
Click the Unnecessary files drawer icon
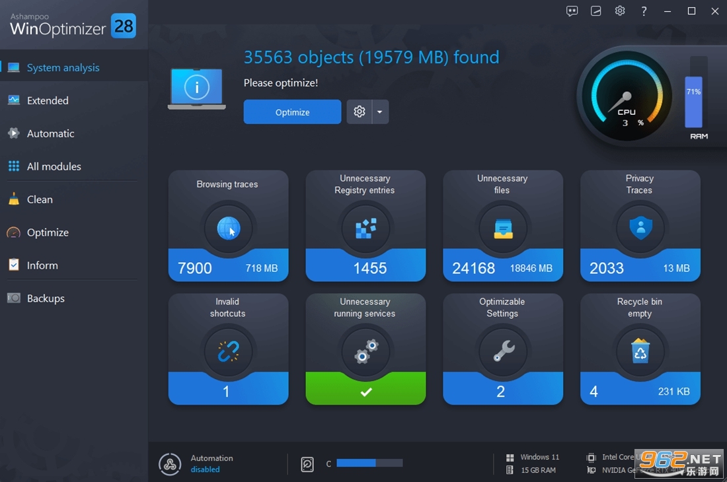tap(503, 228)
